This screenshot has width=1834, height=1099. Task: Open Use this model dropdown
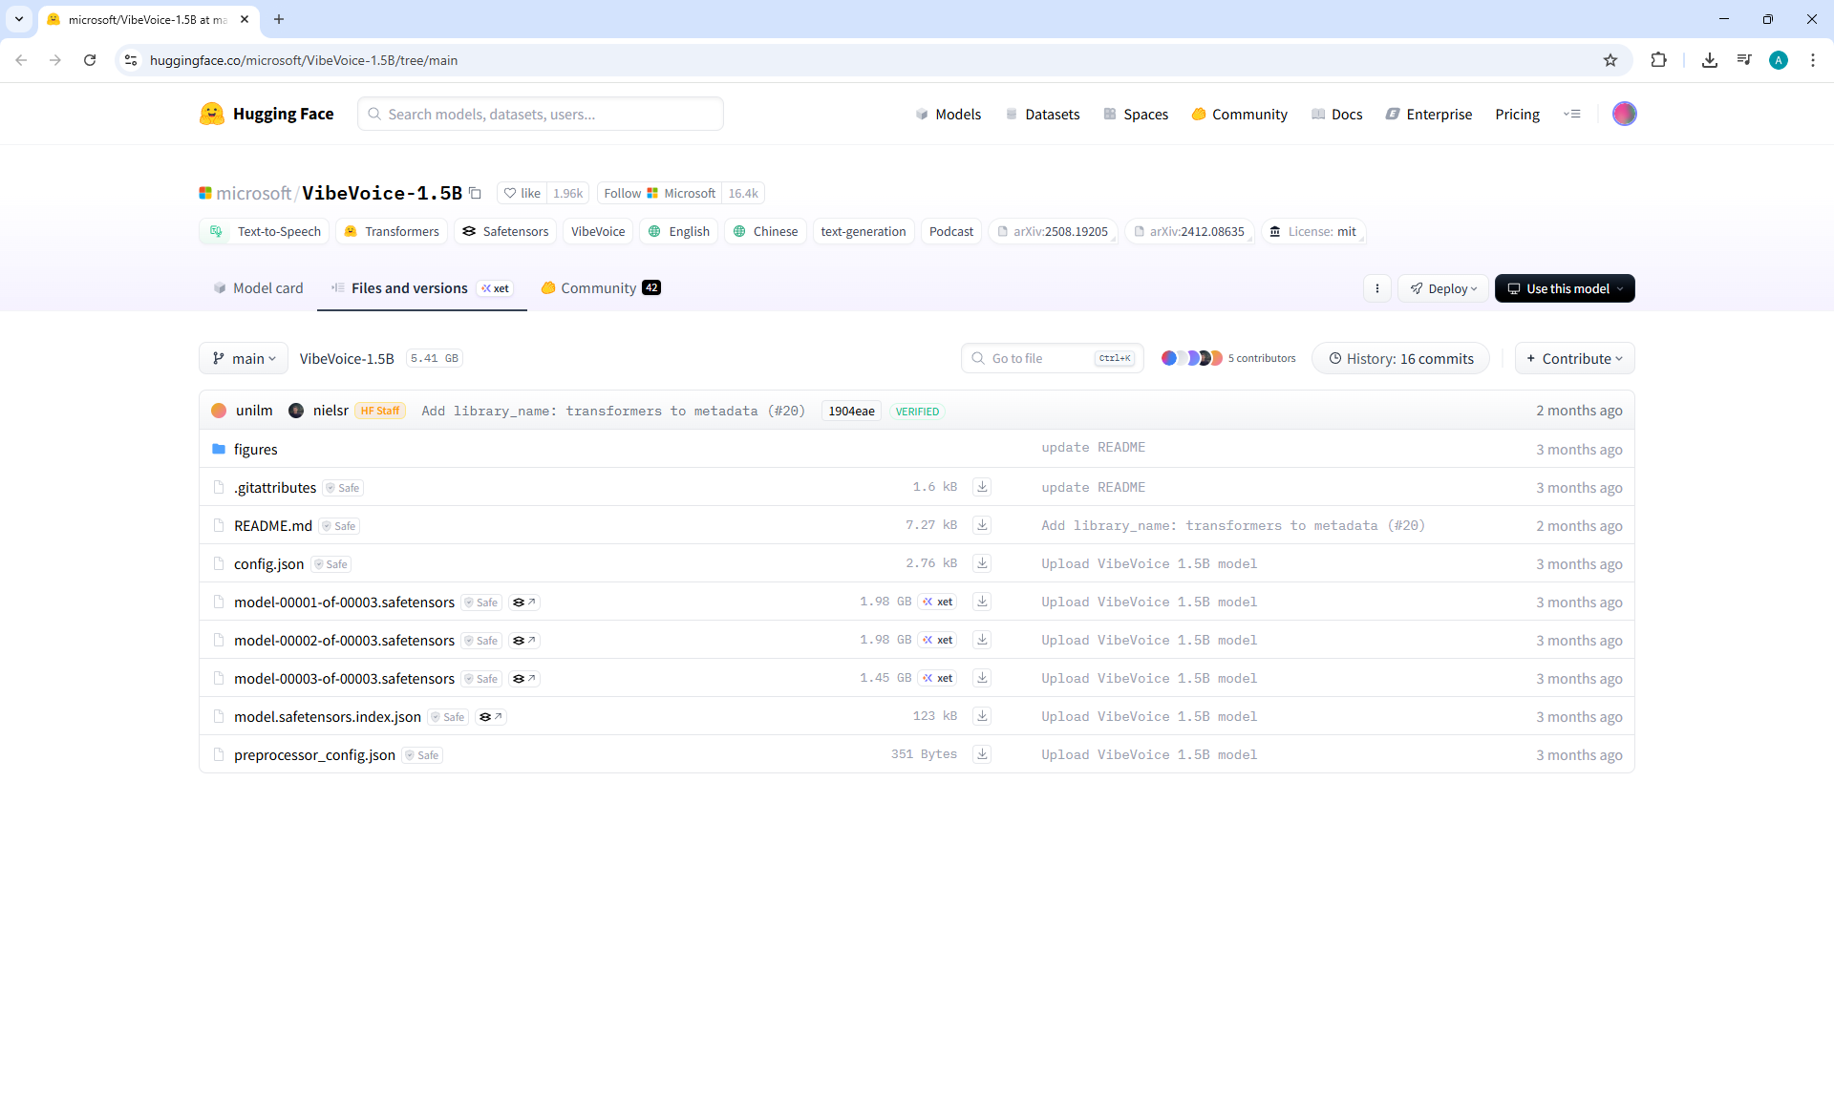tap(1564, 288)
